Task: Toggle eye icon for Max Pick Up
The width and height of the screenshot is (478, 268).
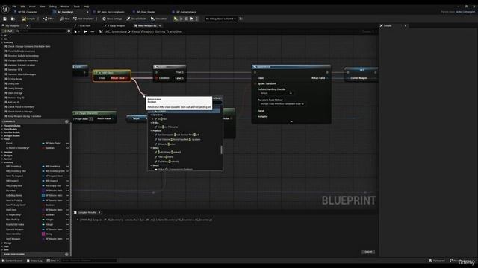Action: [x=67, y=220]
